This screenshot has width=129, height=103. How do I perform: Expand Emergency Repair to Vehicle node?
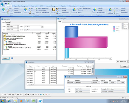(x=3, y=37)
